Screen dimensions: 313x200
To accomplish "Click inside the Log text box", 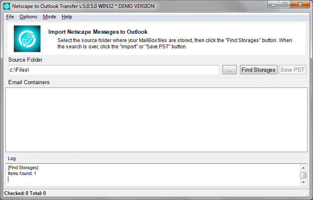I will click(153, 175).
